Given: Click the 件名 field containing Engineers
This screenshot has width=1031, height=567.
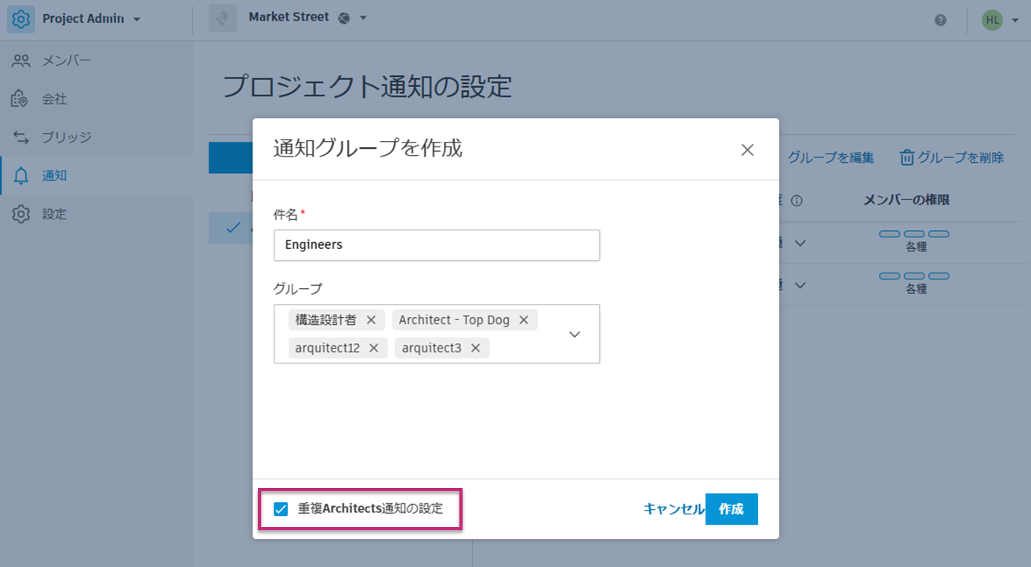Looking at the screenshot, I should 436,244.
